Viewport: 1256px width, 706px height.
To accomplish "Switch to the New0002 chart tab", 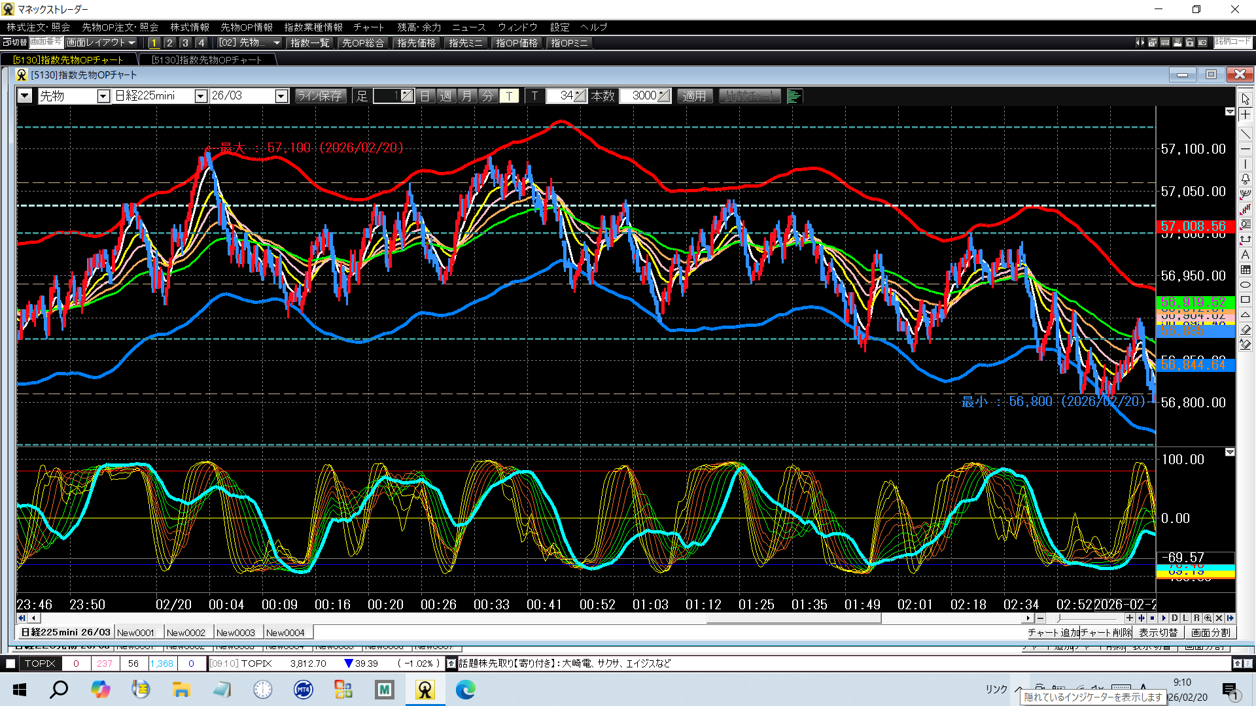I will (x=186, y=632).
